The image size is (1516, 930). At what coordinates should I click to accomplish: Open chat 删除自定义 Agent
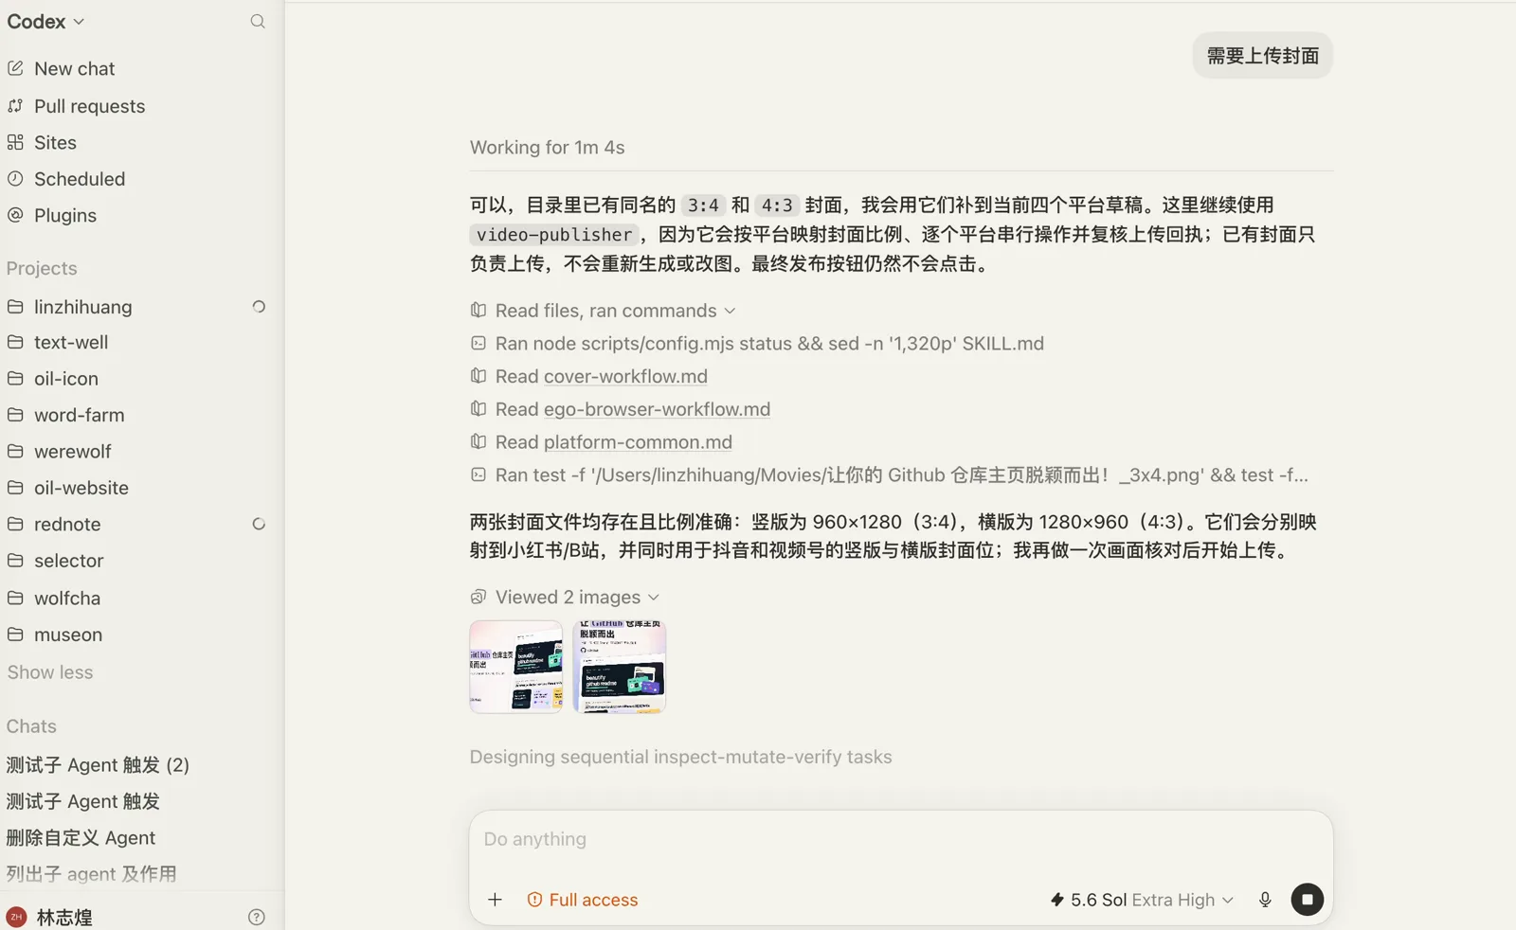[x=81, y=837]
